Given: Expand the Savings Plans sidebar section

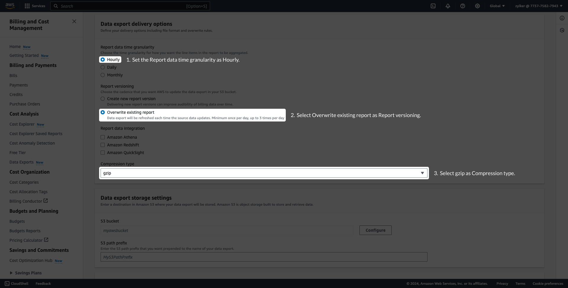Looking at the screenshot, I should [x=11, y=273].
